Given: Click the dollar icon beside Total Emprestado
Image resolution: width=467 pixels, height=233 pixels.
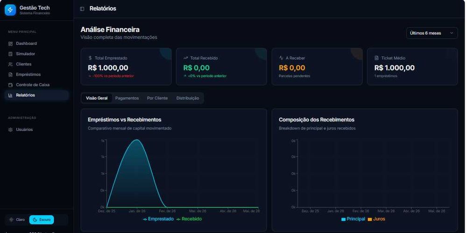Looking at the screenshot, I should (90, 58).
